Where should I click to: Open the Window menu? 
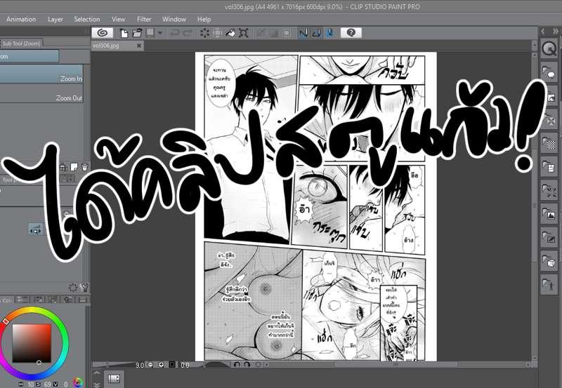174,20
